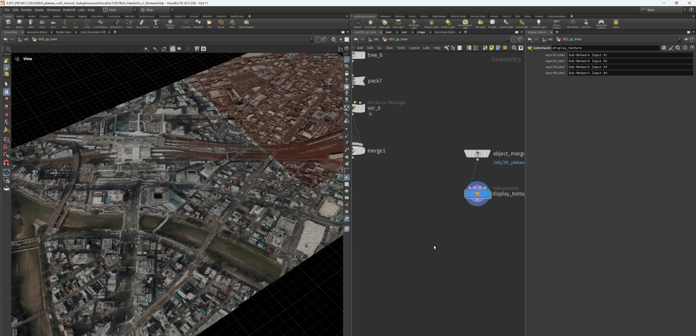Image resolution: width=696 pixels, height=336 pixels.
Task: Click the Input #1 Label text field
Action: (630, 55)
